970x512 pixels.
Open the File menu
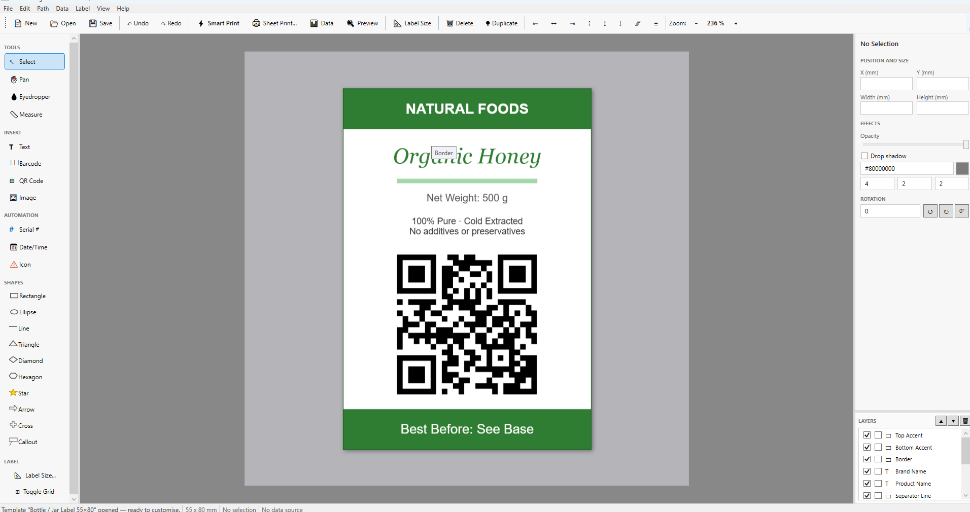pos(8,8)
